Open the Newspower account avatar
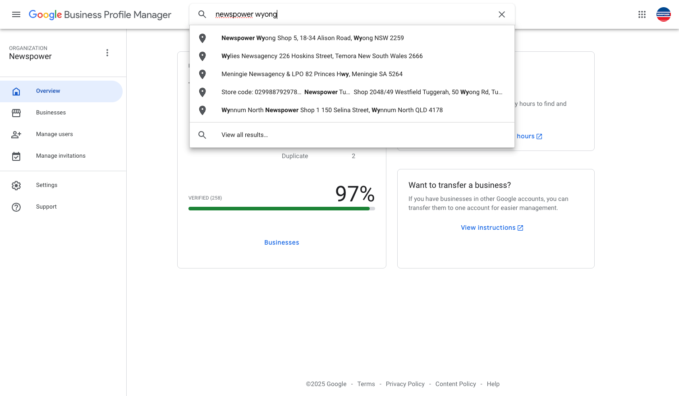The height and width of the screenshot is (396, 679). (x=664, y=14)
